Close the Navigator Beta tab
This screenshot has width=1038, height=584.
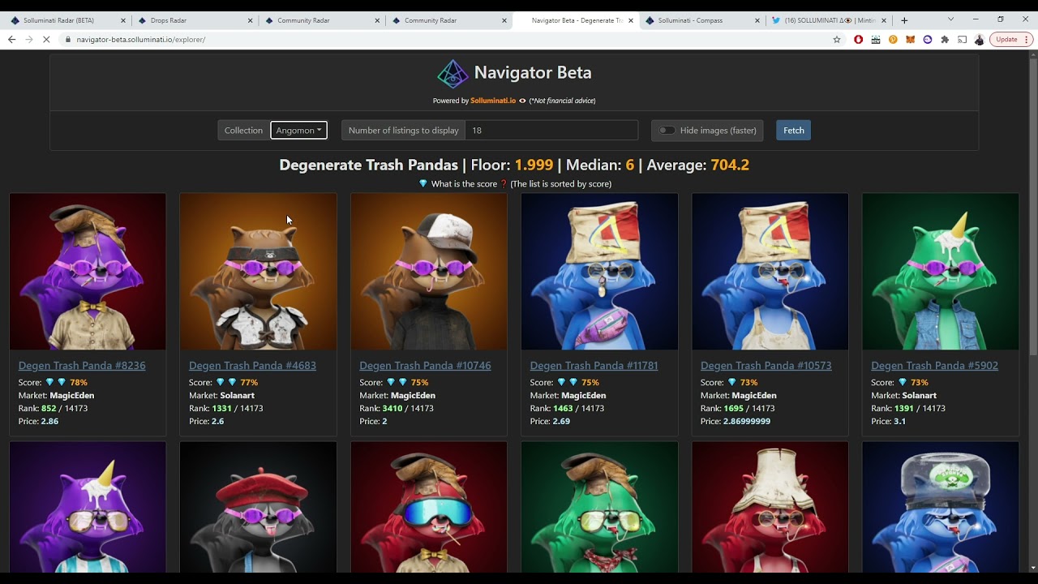click(x=630, y=20)
